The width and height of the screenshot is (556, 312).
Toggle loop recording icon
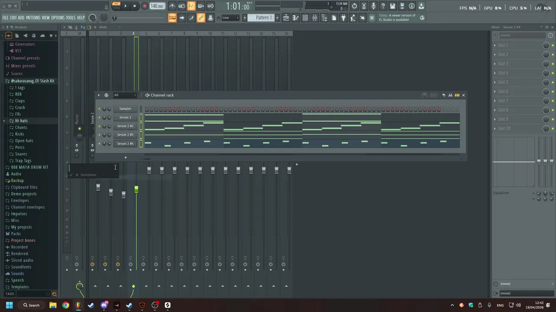coord(210,6)
